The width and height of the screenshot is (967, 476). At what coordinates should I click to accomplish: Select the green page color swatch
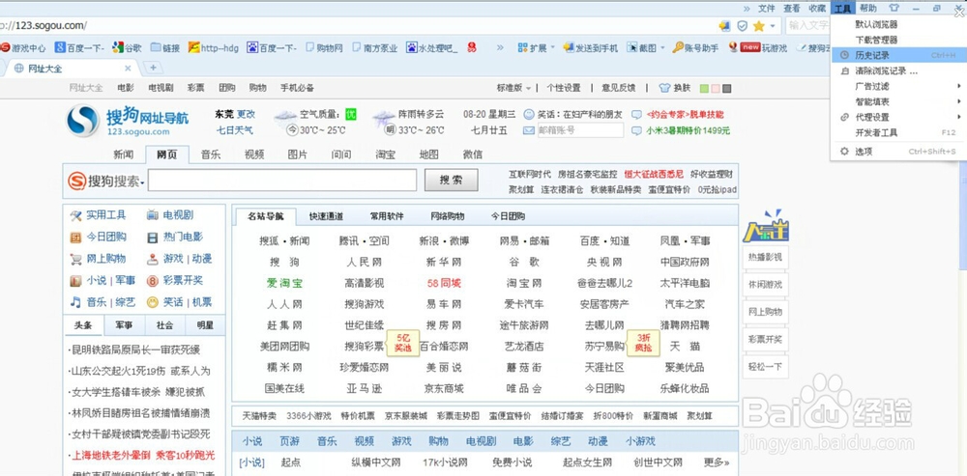[x=705, y=88]
